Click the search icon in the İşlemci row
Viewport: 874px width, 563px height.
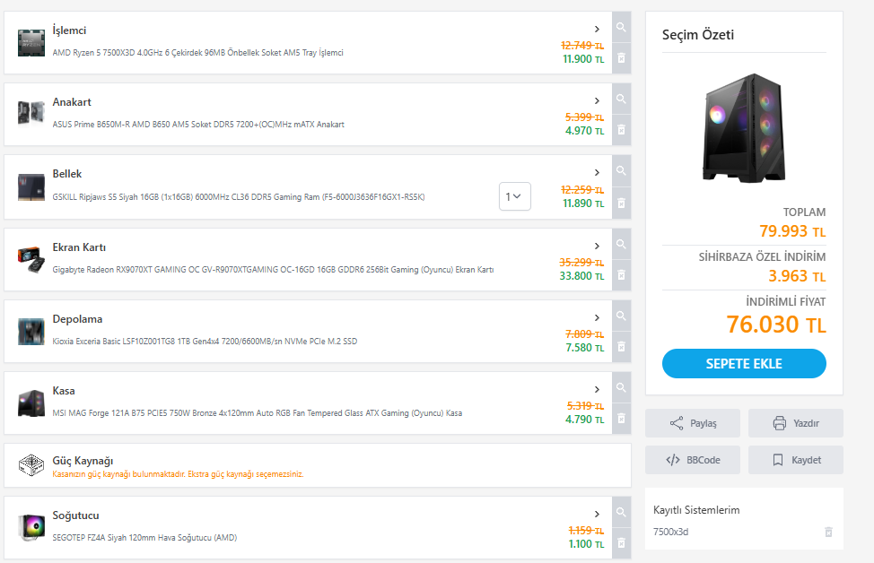click(621, 28)
